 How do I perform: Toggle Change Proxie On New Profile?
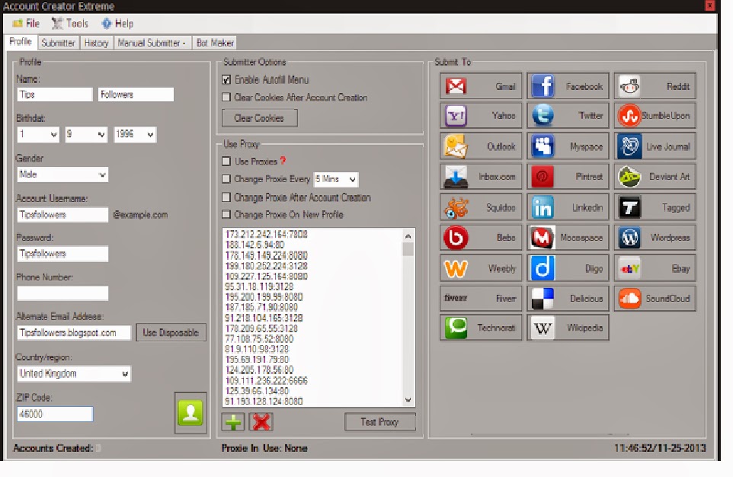coord(226,214)
